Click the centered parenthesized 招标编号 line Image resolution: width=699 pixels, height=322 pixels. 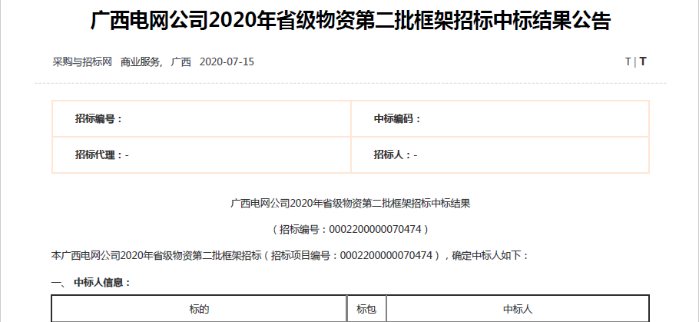tap(350, 229)
